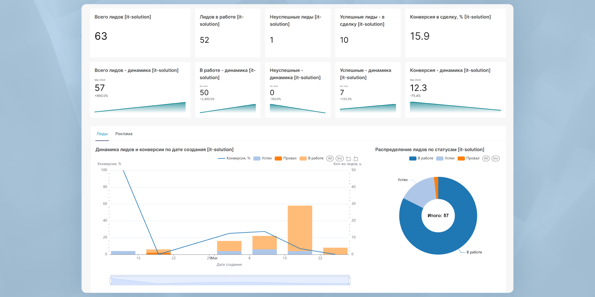595x297 pixels.
Task: Toggle 'Успех' legend item in donut chart
Action: 445,158
